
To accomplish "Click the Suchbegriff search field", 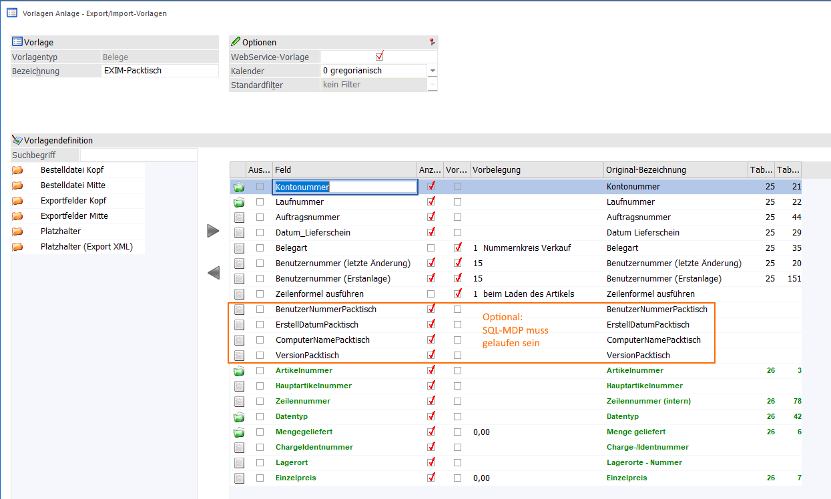I will [x=138, y=155].
